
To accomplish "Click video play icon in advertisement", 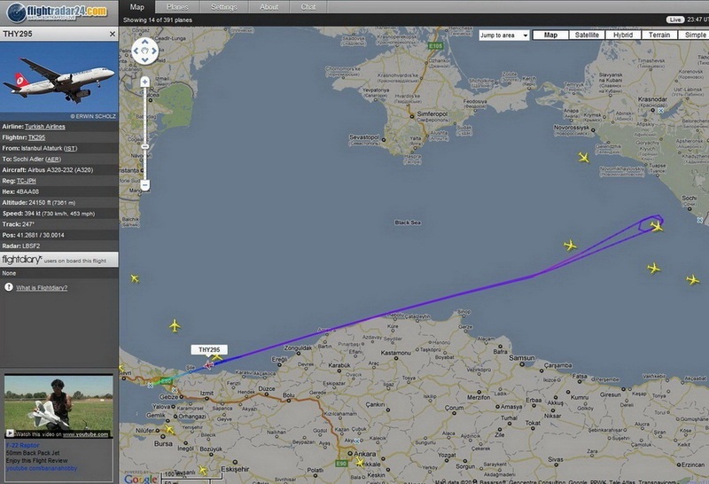I will (10, 433).
